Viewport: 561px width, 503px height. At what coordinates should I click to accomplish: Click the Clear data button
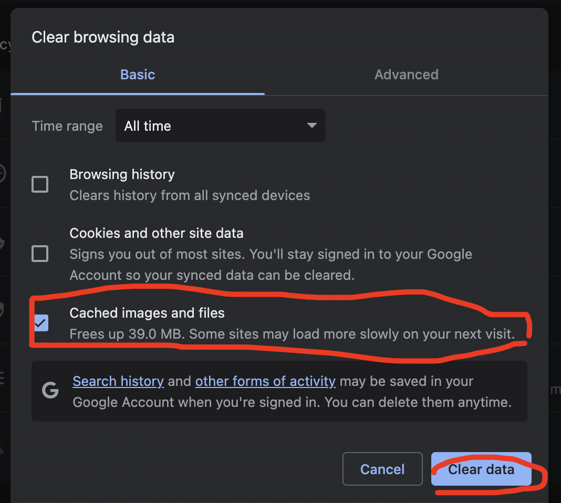click(481, 469)
